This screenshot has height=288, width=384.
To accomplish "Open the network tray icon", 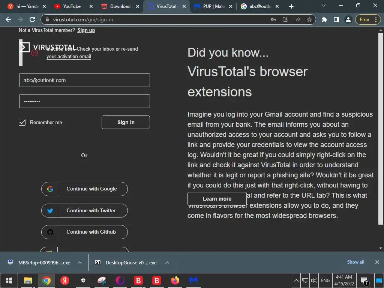I will (x=305, y=280).
